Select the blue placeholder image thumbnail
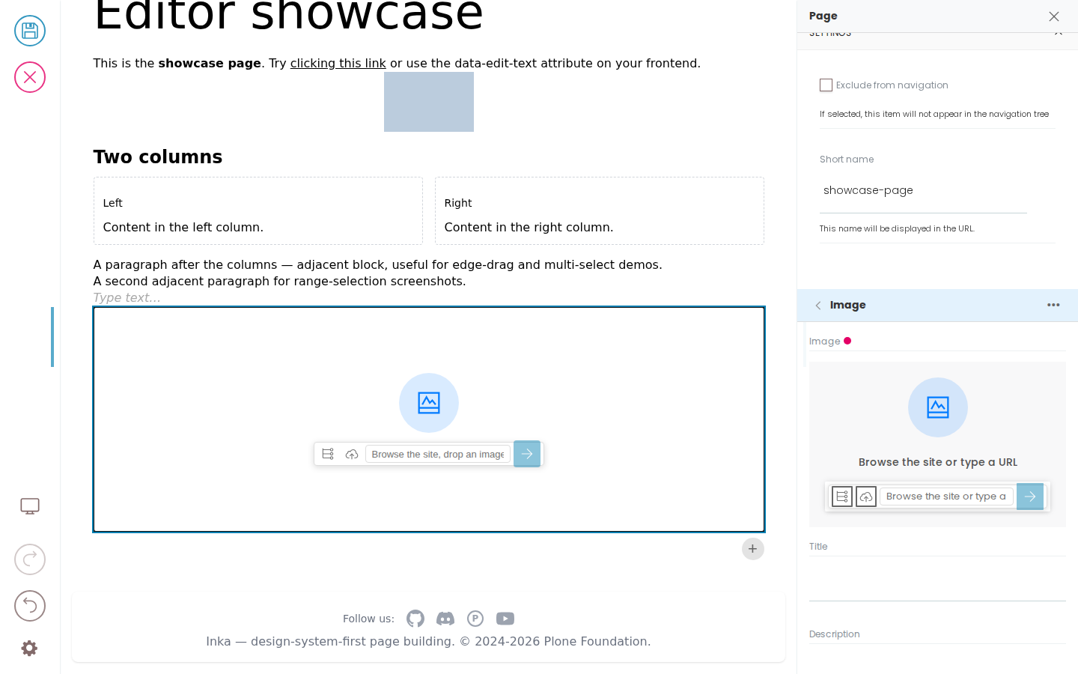Screen dimensions: 1078x674 (429, 102)
